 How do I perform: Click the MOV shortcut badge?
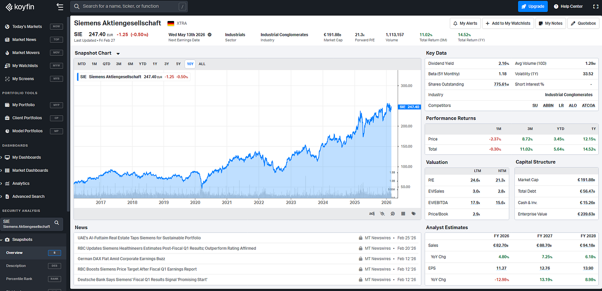coord(56,53)
